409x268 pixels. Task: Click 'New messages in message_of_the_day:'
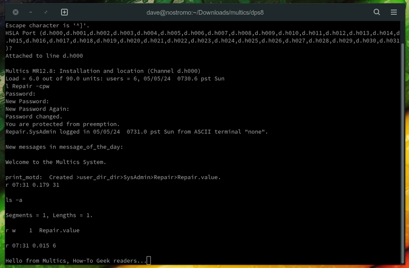64,147
